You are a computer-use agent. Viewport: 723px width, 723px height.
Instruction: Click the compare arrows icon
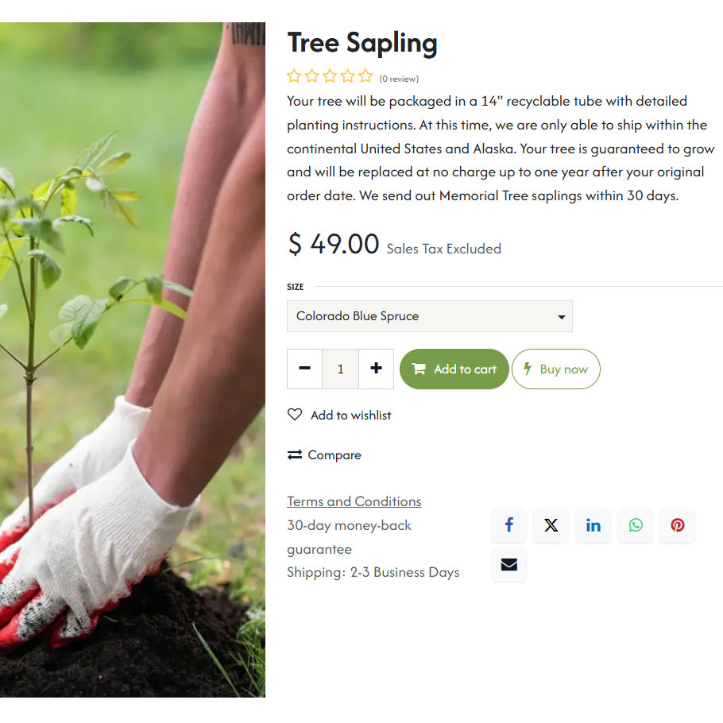pos(293,454)
